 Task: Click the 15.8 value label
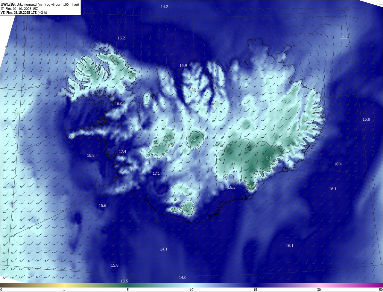[x=115, y=265]
